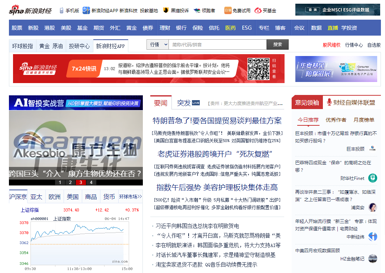Open 巴菲特四成现金“保命” article

coord(333,166)
